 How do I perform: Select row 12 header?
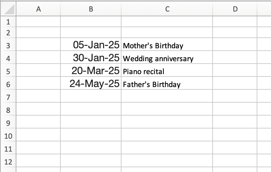(8, 161)
